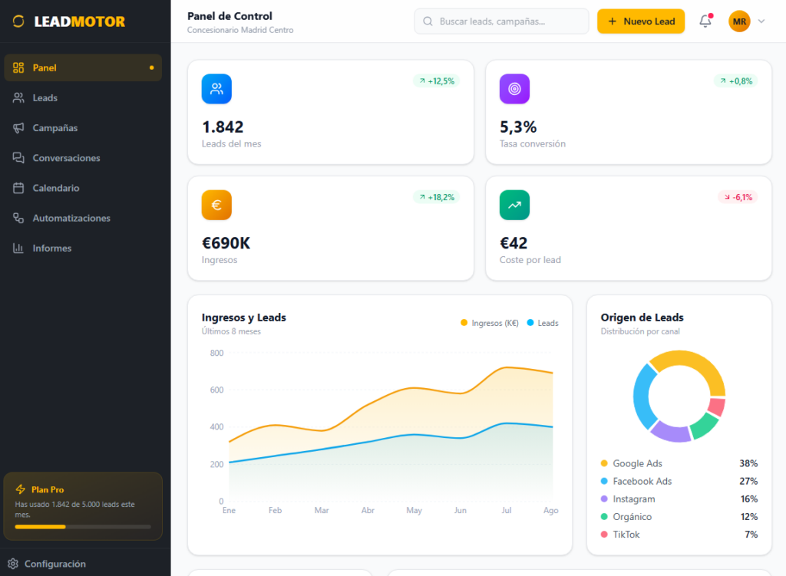Click the Origen de Leads title
Image resolution: width=786 pixels, height=576 pixels.
tap(642, 318)
